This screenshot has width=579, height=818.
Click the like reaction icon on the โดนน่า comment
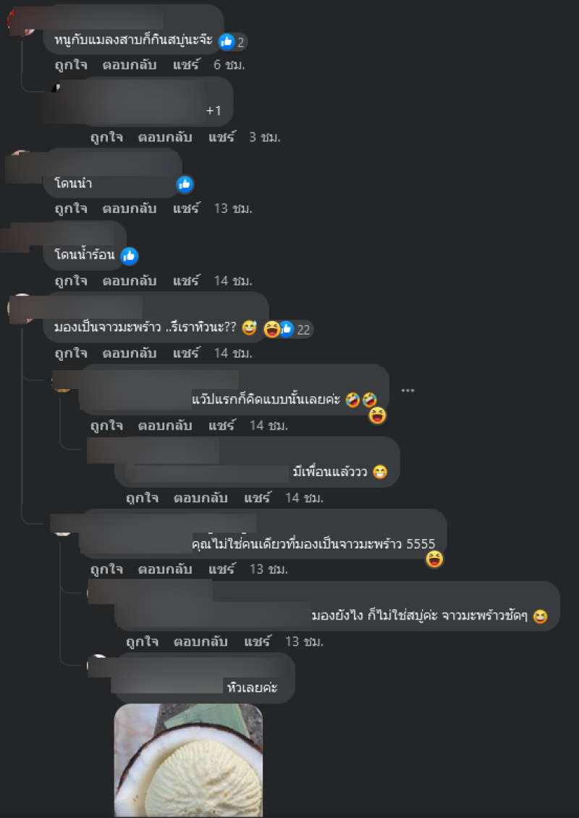click(185, 183)
